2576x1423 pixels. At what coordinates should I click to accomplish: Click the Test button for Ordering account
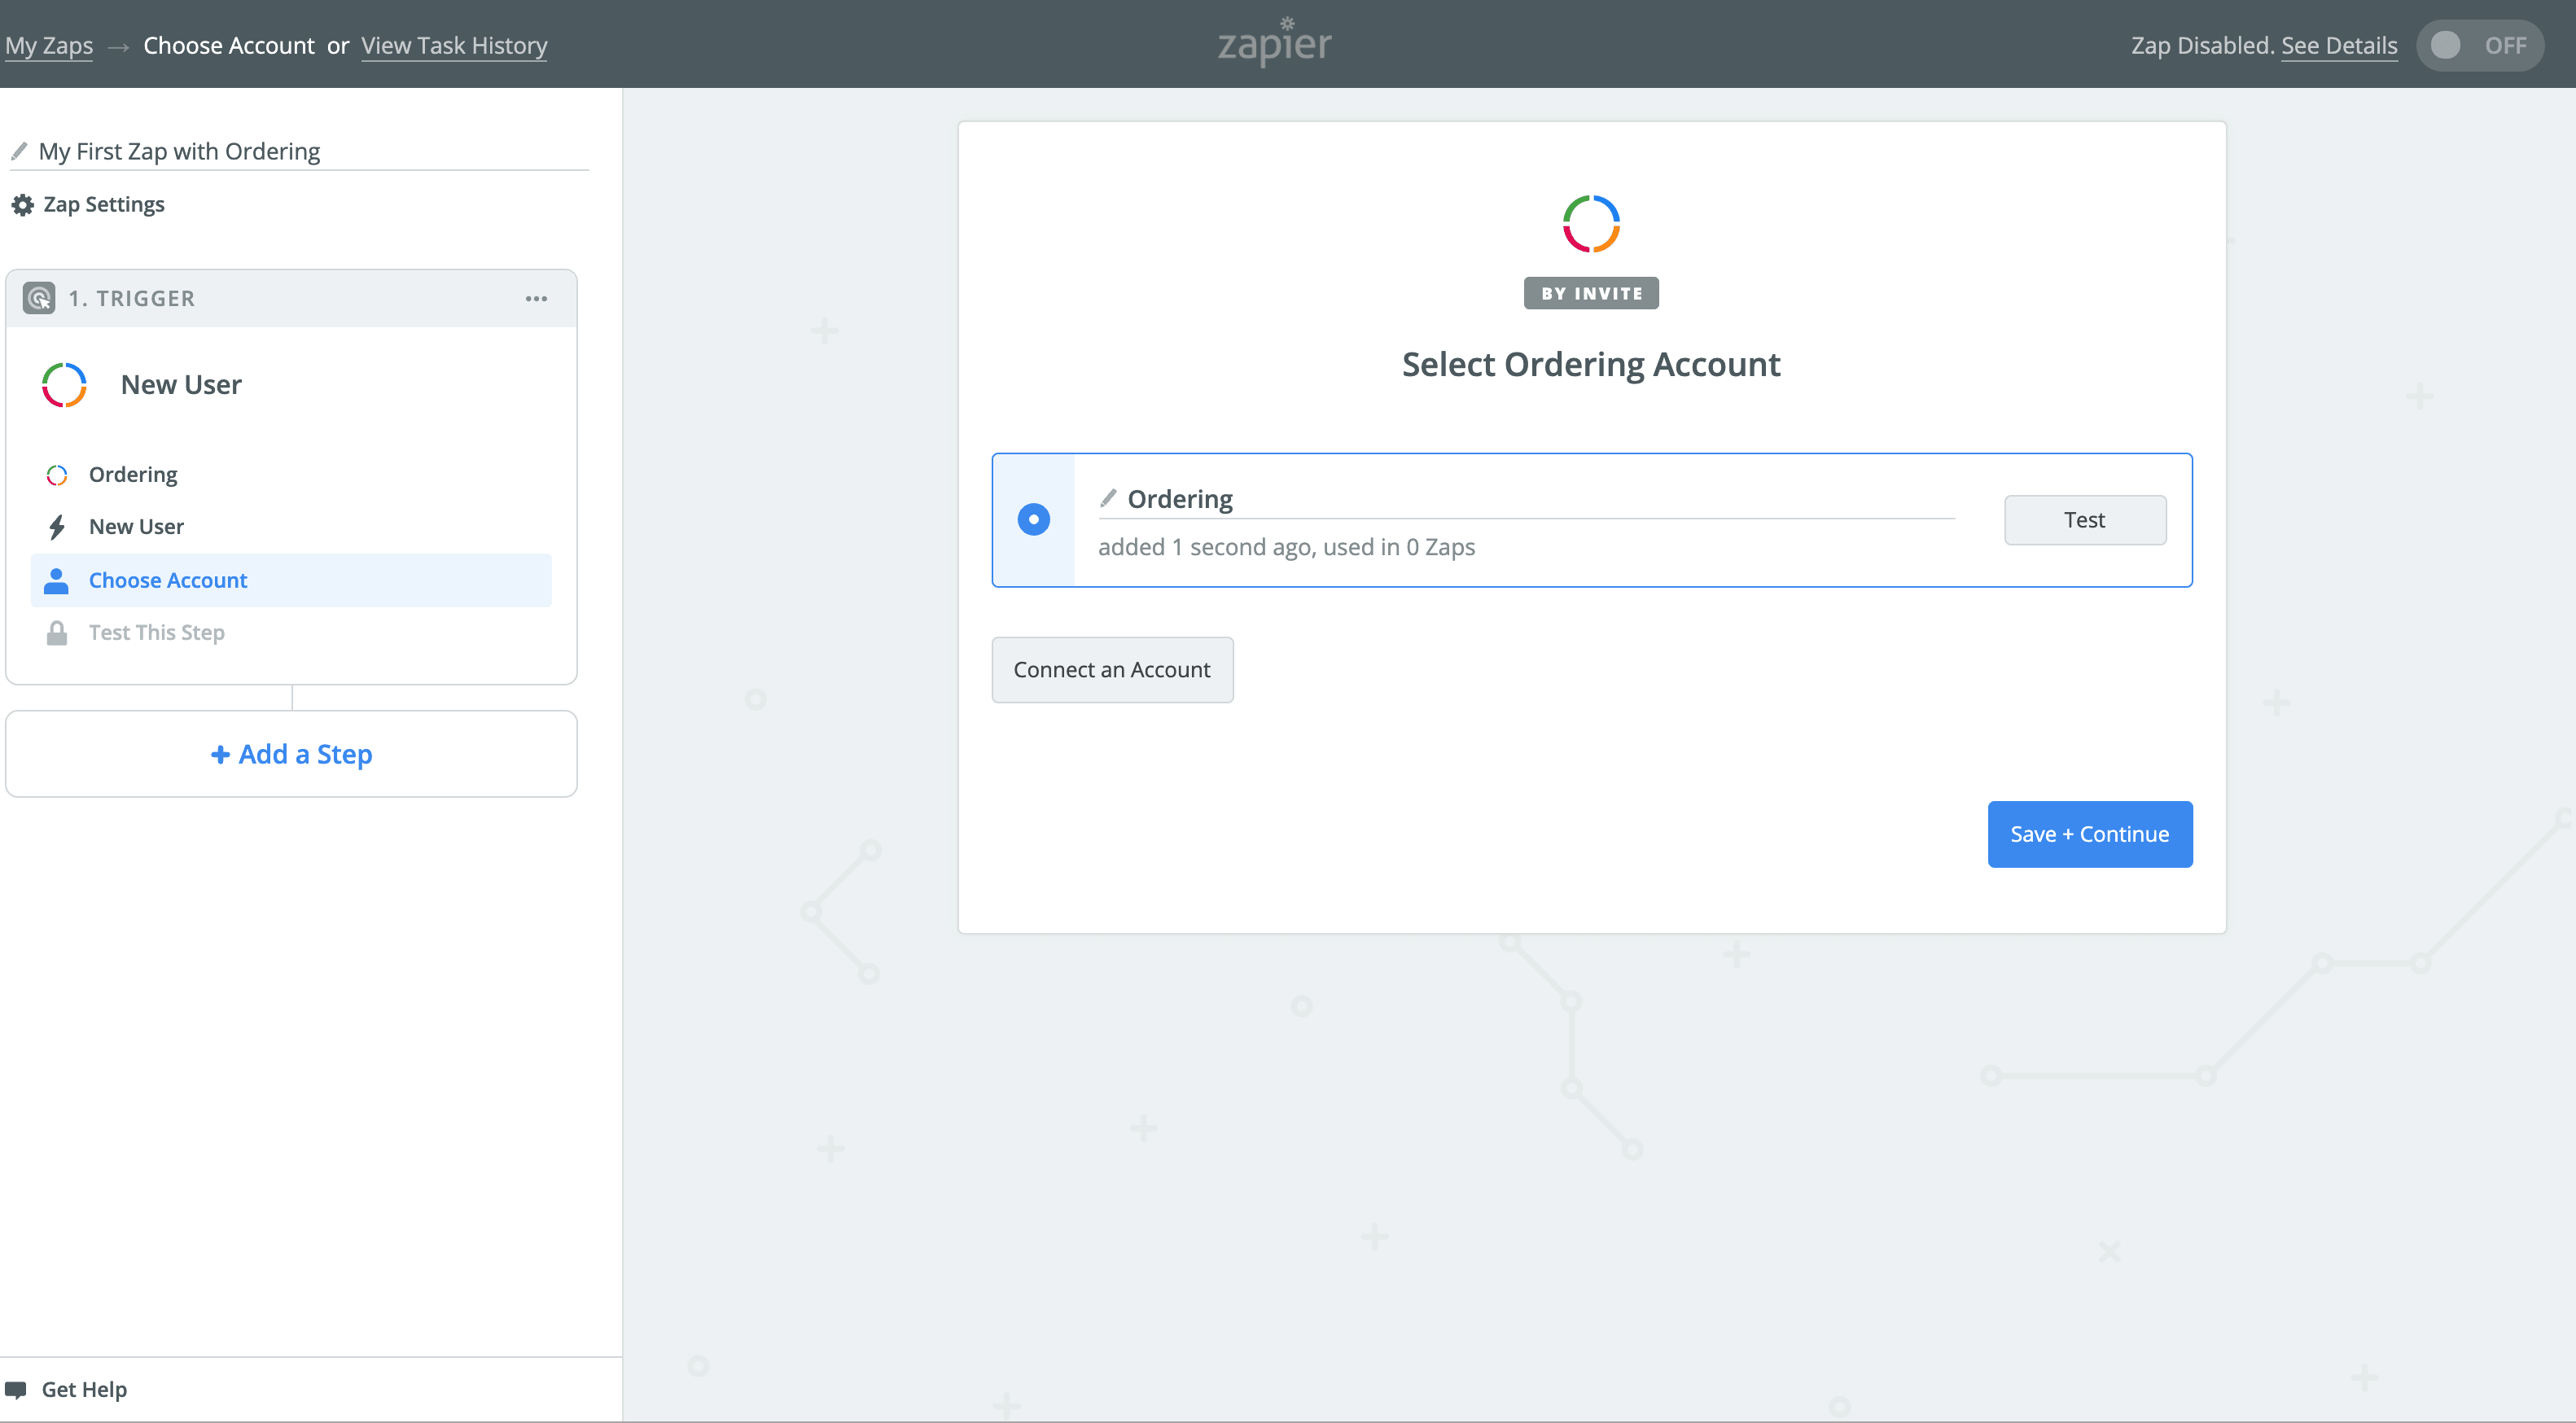pyautogui.click(x=2084, y=520)
